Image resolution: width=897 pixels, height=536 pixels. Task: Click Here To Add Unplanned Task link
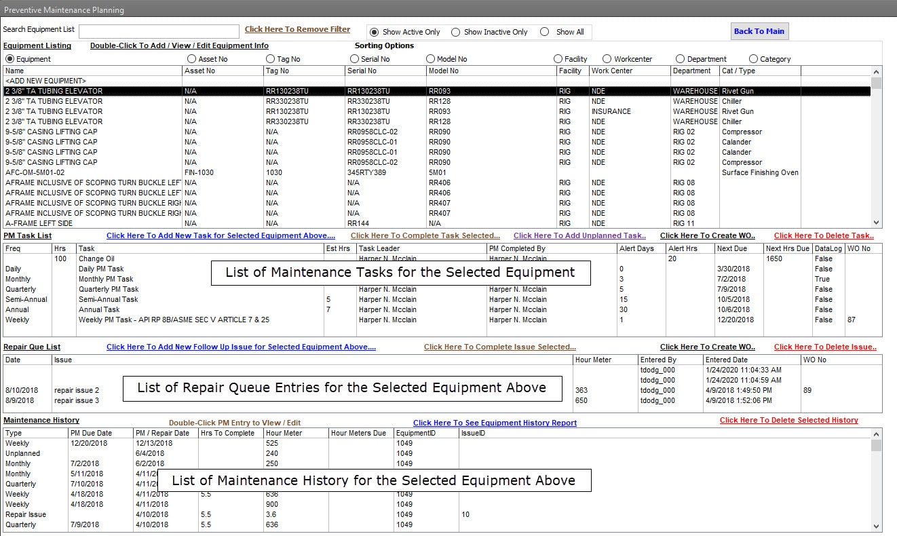(x=580, y=235)
